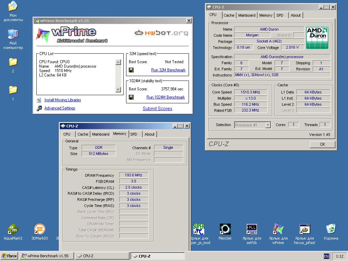This screenshot has width=348, height=261.
Task: Open the Install Missing Libraries link
Action: click(x=63, y=100)
